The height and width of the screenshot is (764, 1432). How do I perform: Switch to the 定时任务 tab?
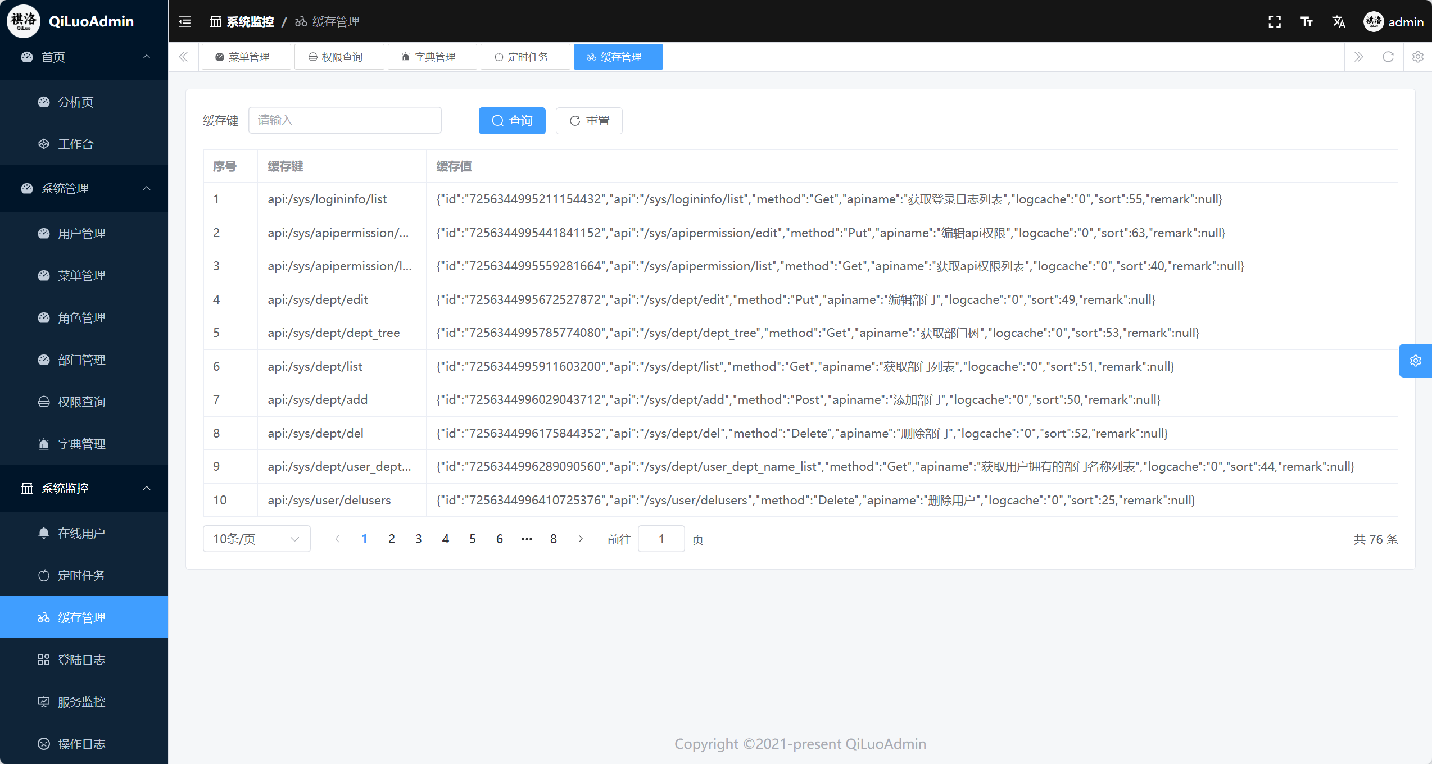(525, 57)
